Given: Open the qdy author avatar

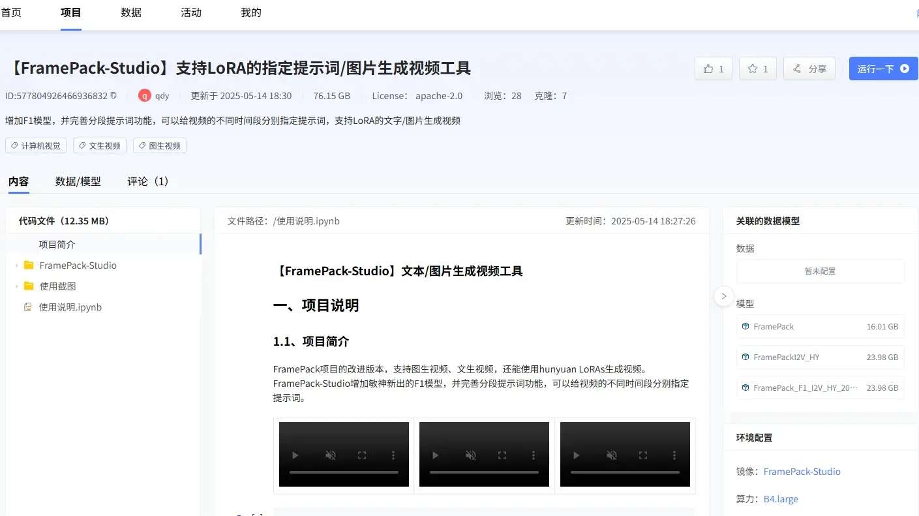Looking at the screenshot, I should pos(145,95).
